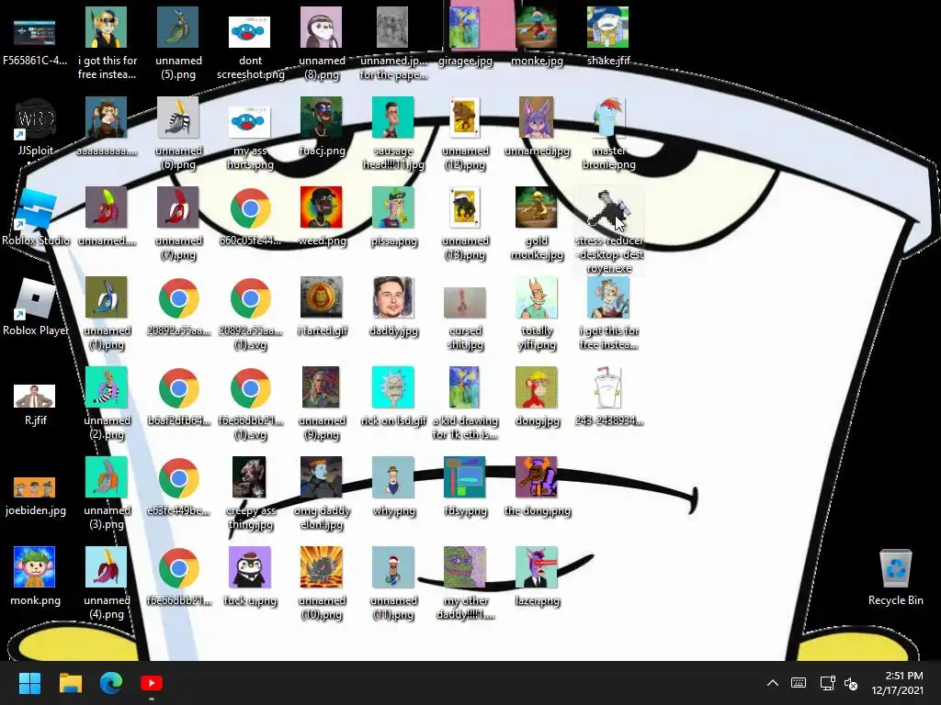
Task: Select the weed.png file
Action: 322,217
